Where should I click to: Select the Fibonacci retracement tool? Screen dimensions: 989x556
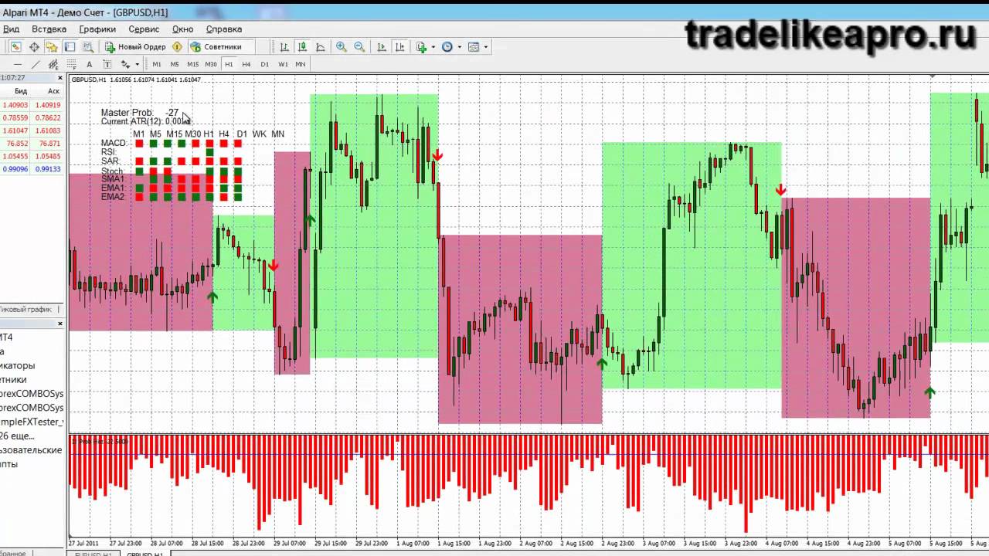point(71,64)
